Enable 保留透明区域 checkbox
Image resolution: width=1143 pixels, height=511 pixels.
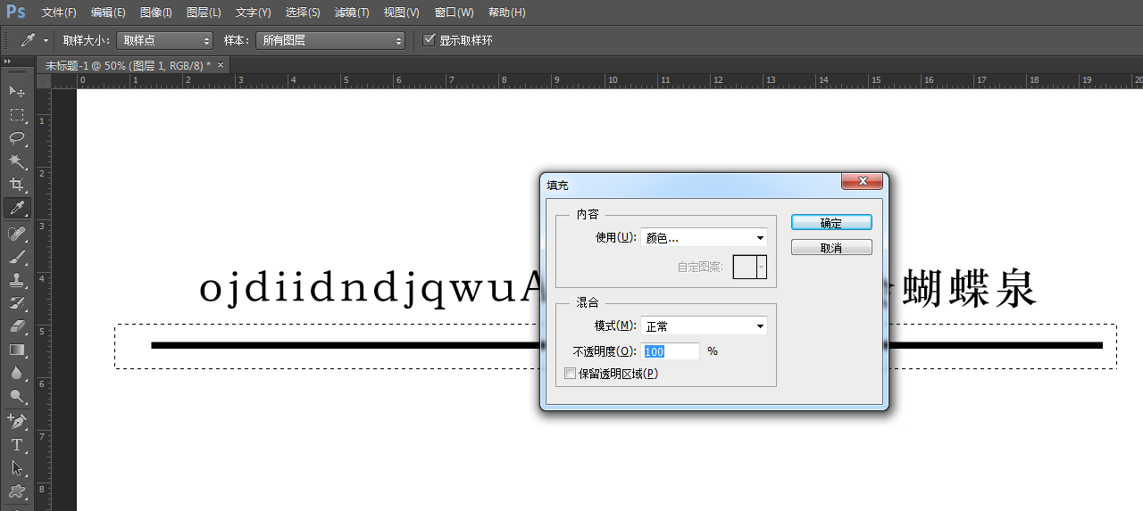click(571, 374)
